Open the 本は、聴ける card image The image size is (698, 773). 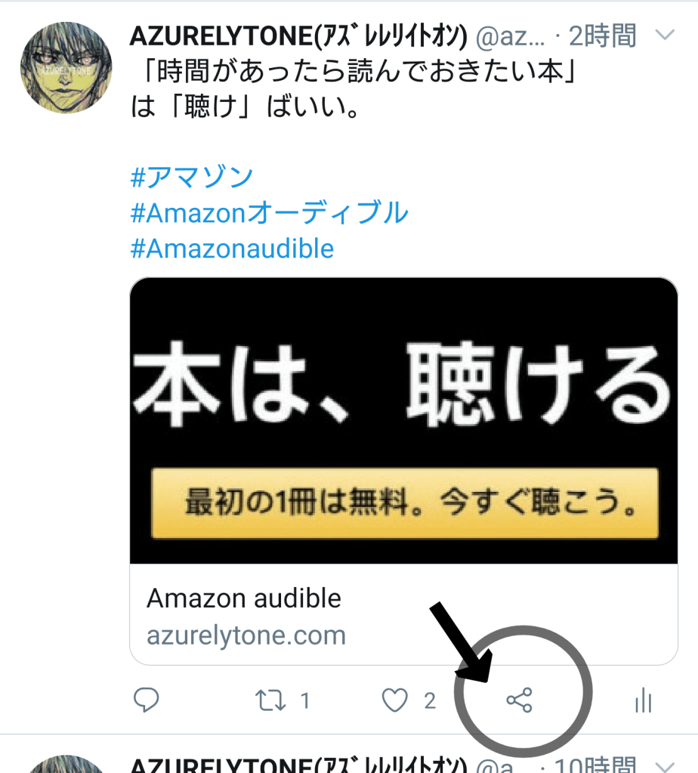pos(403,421)
